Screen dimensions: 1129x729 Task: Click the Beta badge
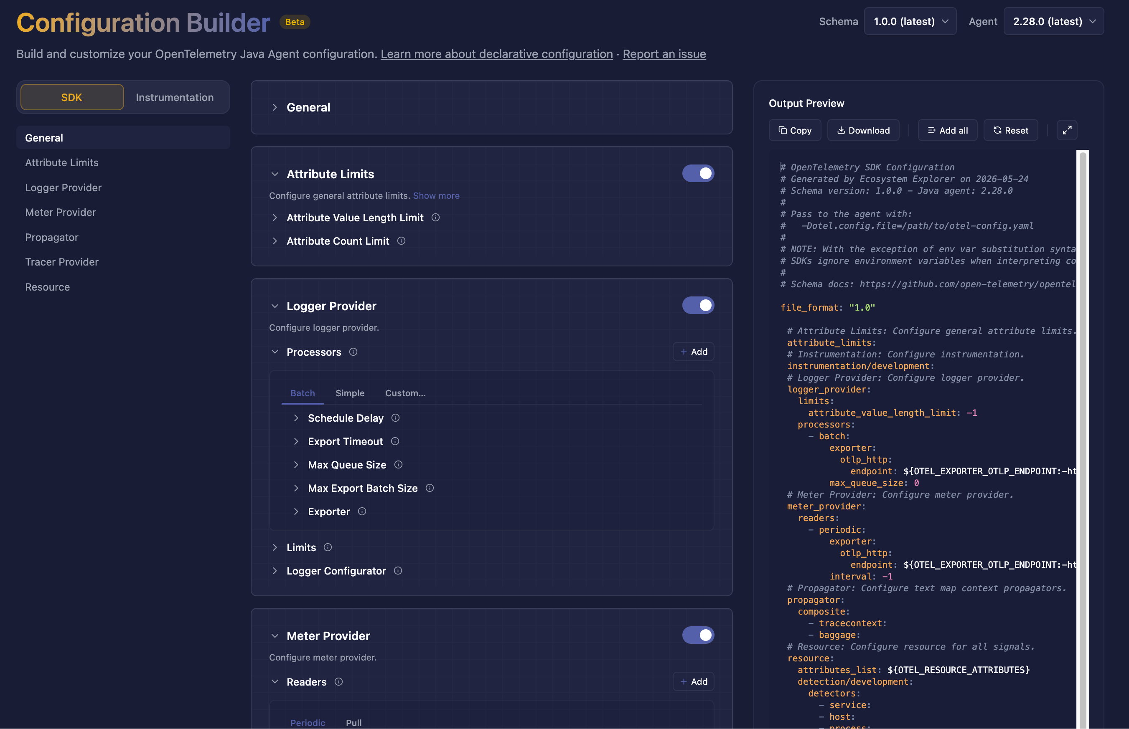pyautogui.click(x=294, y=22)
